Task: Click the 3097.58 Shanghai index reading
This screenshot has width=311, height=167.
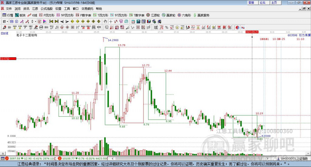Action: point(15,159)
